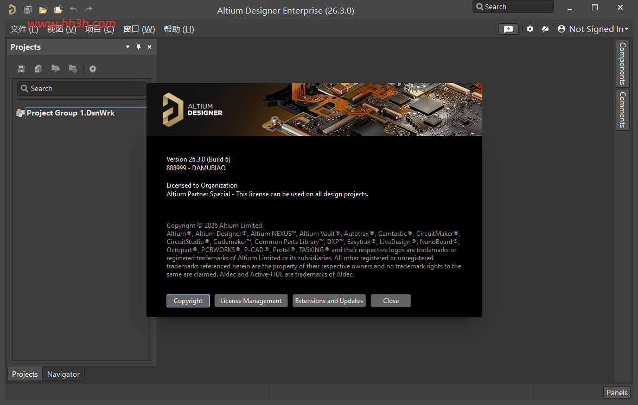Open the settings gear near Not Signed In

click(529, 29)
